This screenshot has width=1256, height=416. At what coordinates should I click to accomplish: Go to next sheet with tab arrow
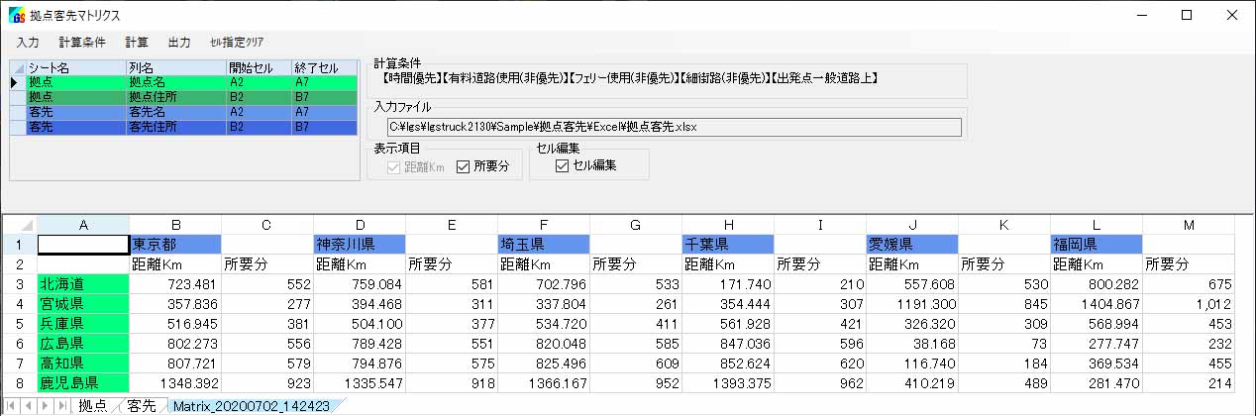point(46,406)
